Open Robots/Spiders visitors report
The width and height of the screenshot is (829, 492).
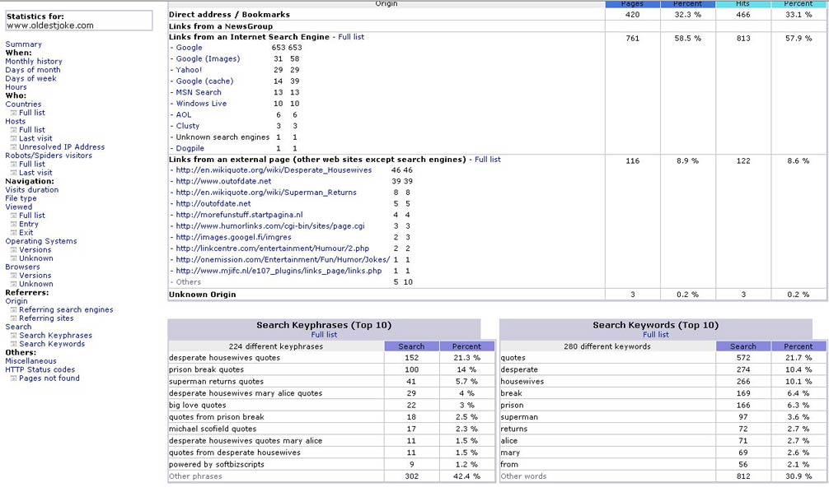[49, 155]
